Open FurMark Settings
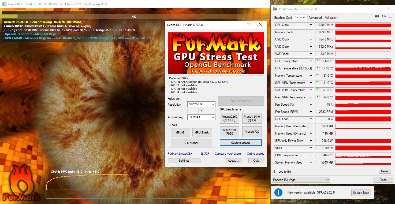The height and width of the screenshot is (204, 395). coord(184,161)
